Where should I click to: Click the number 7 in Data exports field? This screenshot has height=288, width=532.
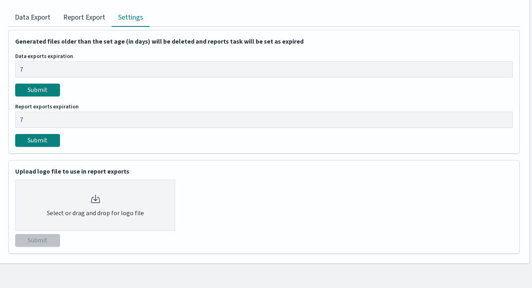click(22, 69)
